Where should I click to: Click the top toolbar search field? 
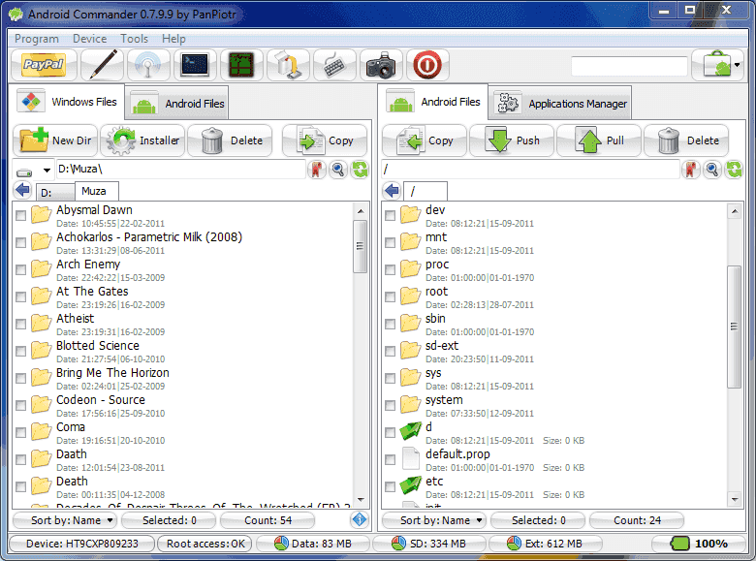point(629,66)
